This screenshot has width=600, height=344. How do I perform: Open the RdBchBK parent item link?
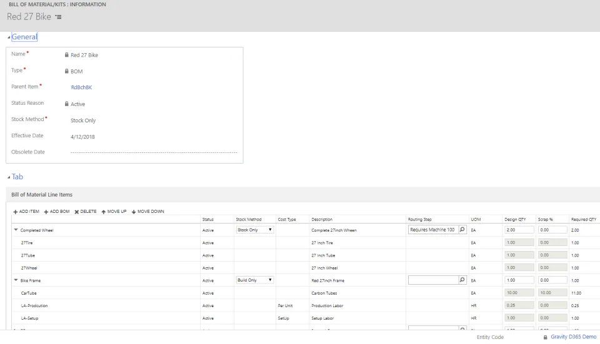pyautogui.click(x=81, y=87)
